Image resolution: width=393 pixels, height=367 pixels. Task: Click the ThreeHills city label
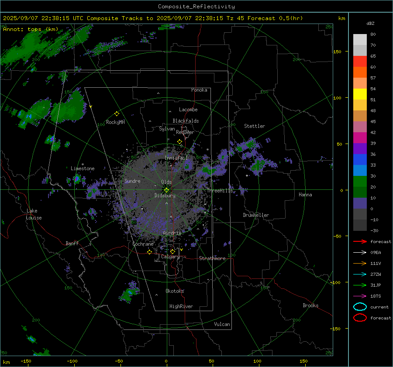220,191
